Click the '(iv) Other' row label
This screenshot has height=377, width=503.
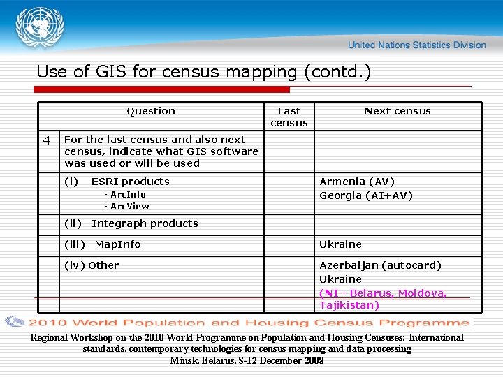[x=92, y=265]
